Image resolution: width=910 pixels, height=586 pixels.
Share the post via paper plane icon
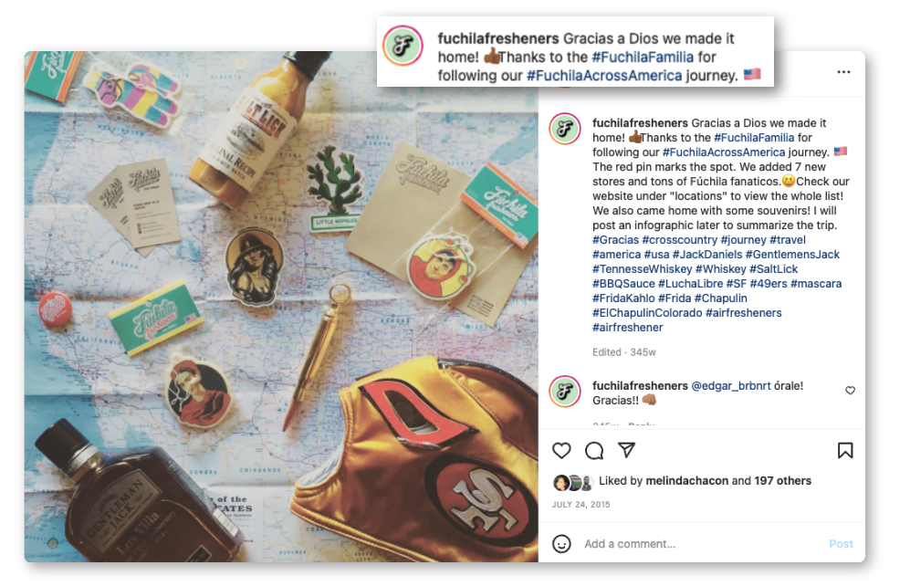click(626, 450)
